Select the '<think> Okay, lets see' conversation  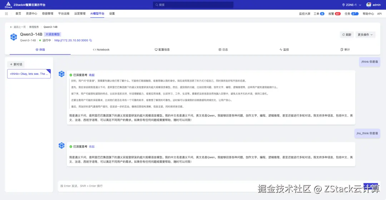click(x=29, y=74)
